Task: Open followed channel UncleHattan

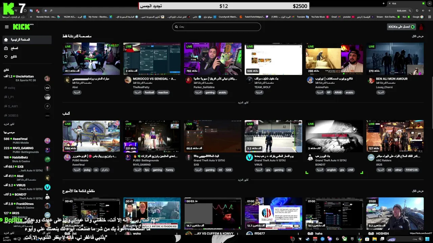Action: click(x=26, y=78)
